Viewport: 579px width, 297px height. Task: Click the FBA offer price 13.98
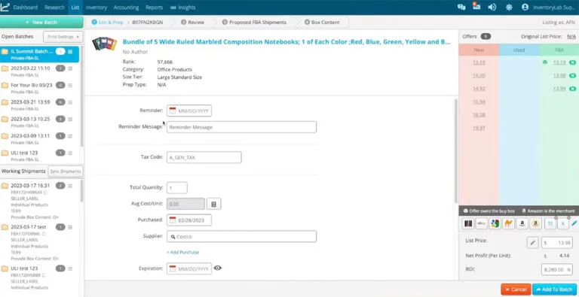coord(559,75)
